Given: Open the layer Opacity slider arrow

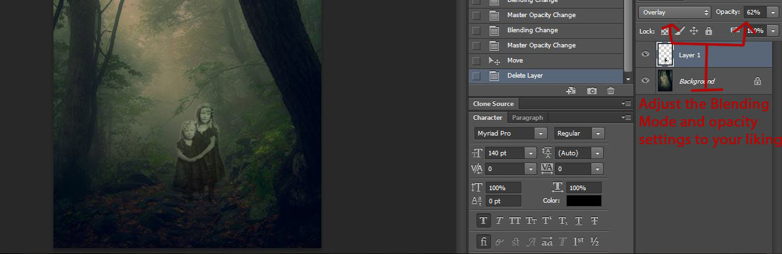Looking at the screenshot, I should point(772,12).
